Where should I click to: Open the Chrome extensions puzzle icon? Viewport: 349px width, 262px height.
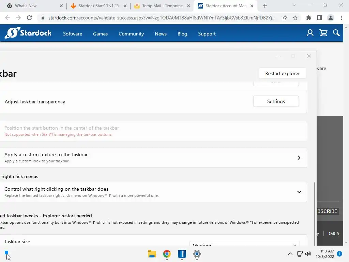[309, 18]
